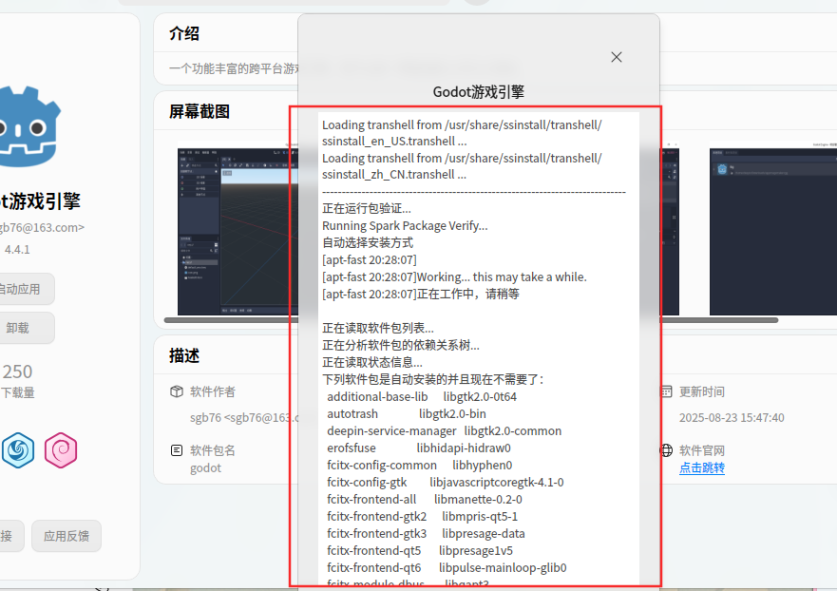
Task: Click the 2025-08-23 update time value
Action: [x=731, y=417]
